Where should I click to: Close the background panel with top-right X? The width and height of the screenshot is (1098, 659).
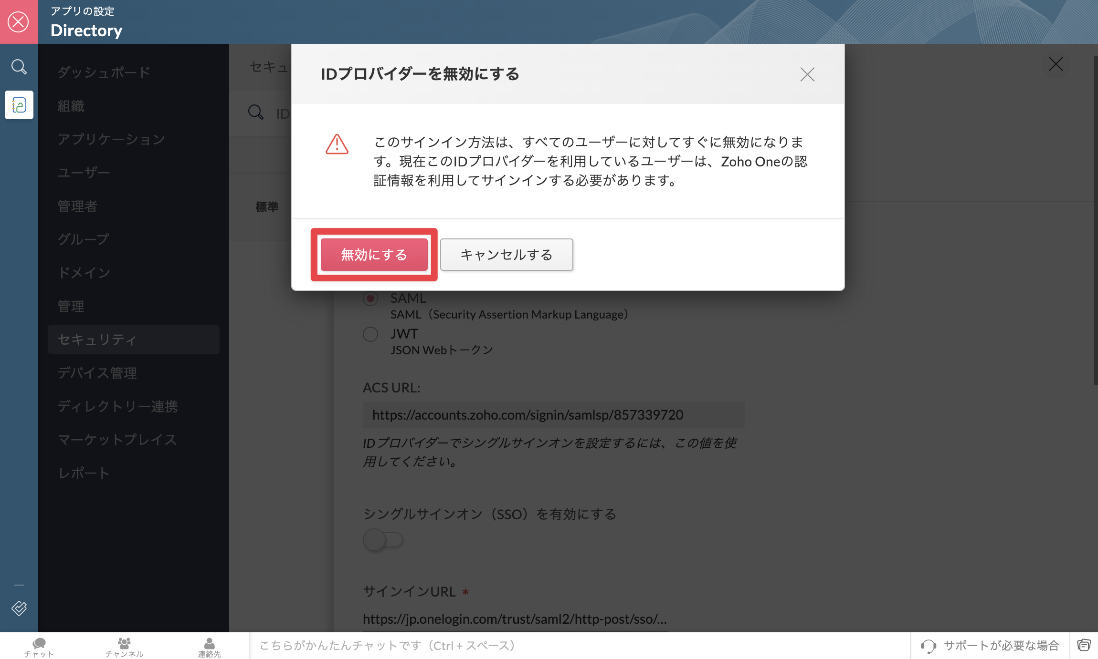click(1056, 64)
